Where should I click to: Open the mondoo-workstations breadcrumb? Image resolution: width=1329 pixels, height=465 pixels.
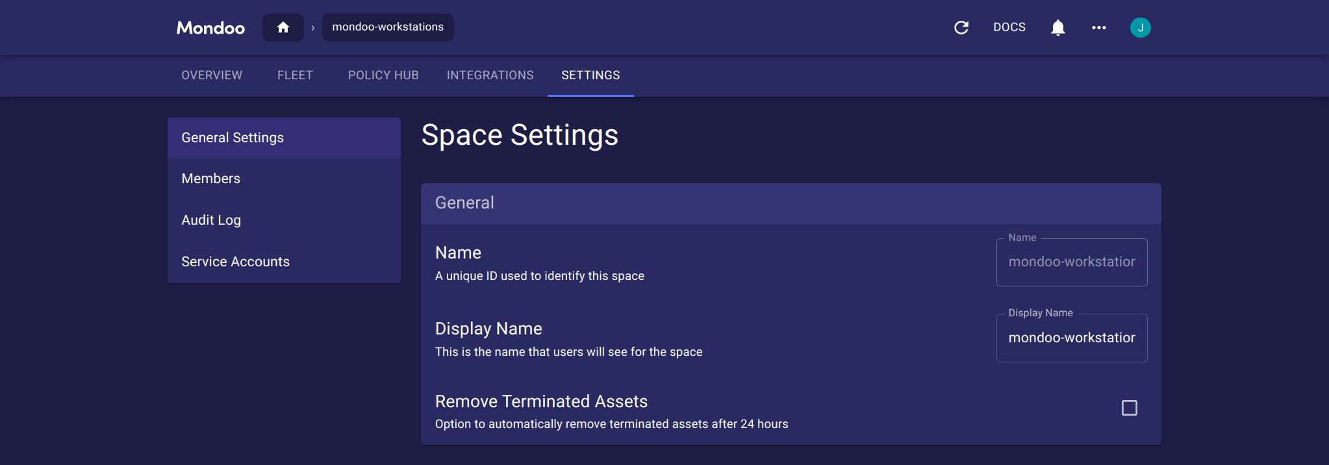pyautogui.click(x=388, y=27)
